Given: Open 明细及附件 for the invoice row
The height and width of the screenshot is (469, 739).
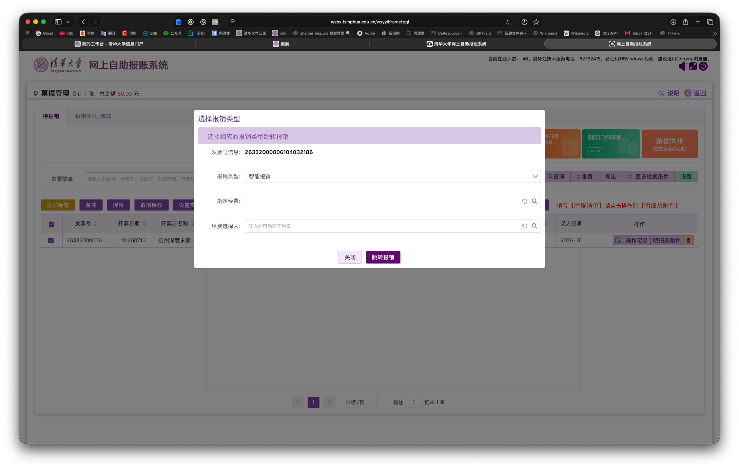Looking at the screenshot, I should (667, 240).
